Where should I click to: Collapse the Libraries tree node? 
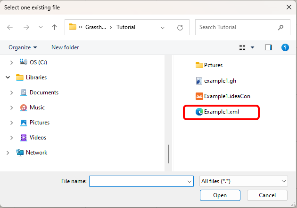pyautogui.click(x=8, y=77)
